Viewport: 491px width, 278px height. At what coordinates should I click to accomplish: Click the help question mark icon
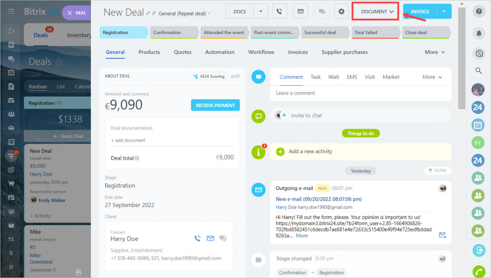pos(479,11)
